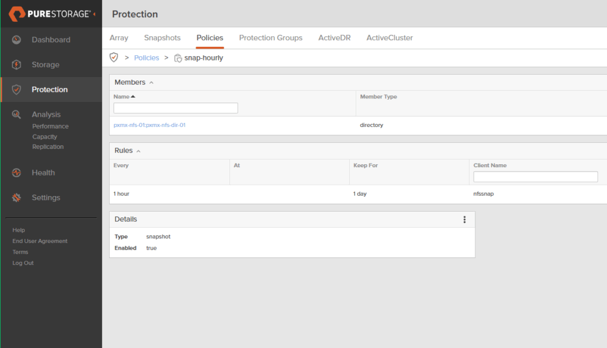The width and height of the screenshot is (607, 348).
Task: Click the snap-hourly policy icon
Action: [x=178, y=58]
